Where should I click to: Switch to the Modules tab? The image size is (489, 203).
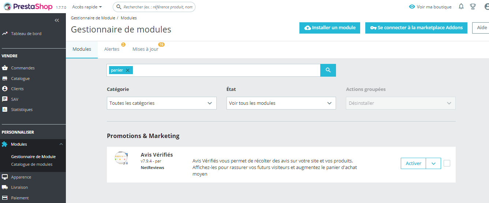[82, 49]
